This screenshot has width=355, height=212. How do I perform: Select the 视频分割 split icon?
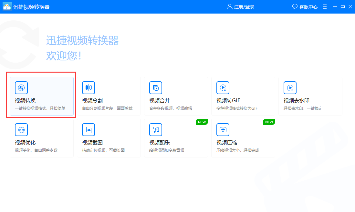[89, 88]
